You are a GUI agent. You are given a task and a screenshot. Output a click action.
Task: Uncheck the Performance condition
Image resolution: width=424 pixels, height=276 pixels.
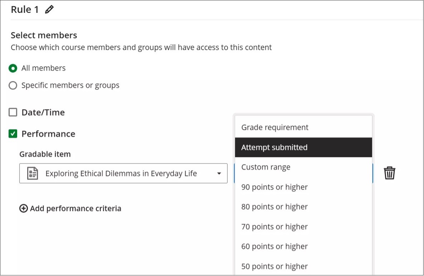(x=14, y=134)
